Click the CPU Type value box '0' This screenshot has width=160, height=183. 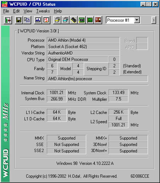[x=114, y=59]
